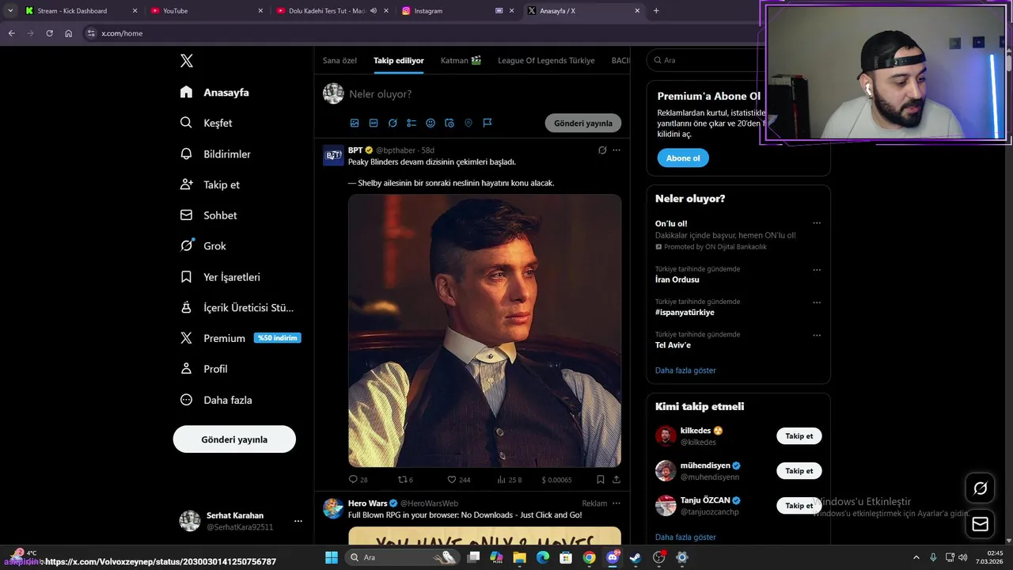Viewport: 1013px width, 570px height.
Task: Open emoji picker in composer
Action: (431, 123)
